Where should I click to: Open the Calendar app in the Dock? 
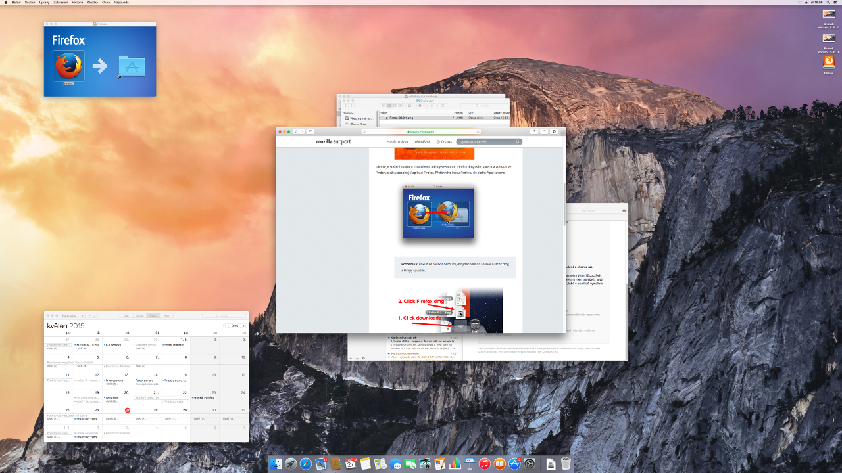pyautogui.click(x=351, y=463)
